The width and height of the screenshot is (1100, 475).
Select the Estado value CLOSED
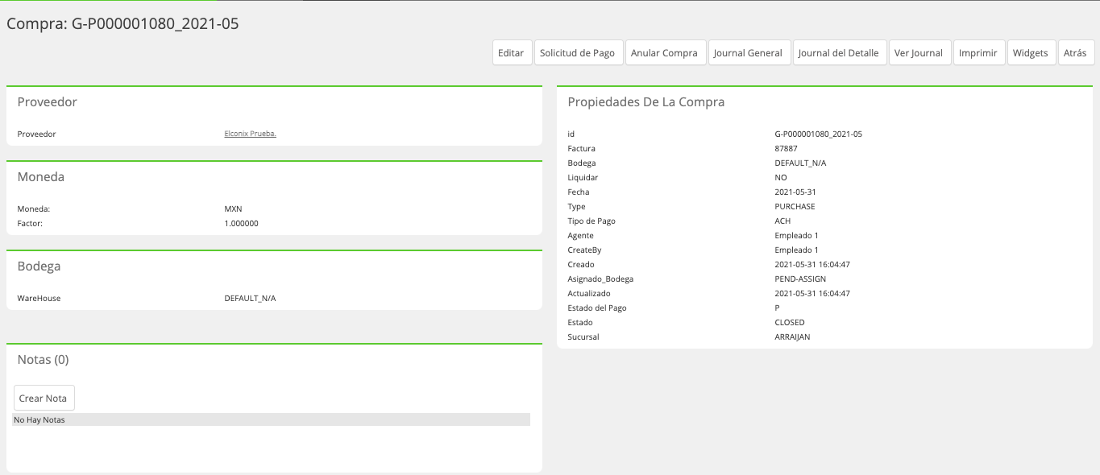(790, 322)
